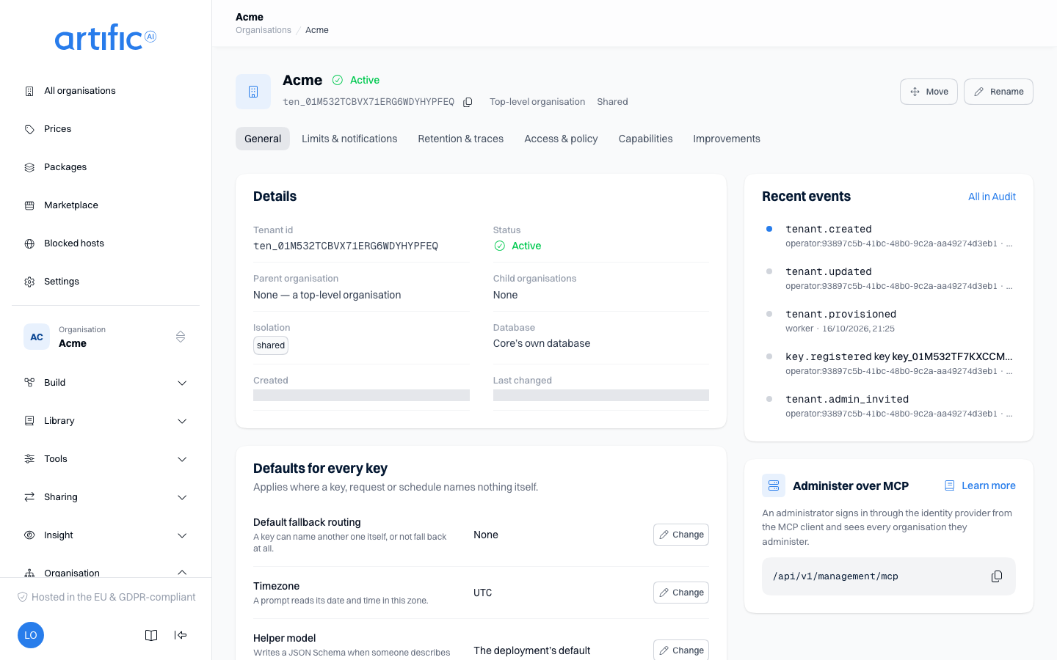
Task: Open the Improvements tab
Action: pos(727,139)
